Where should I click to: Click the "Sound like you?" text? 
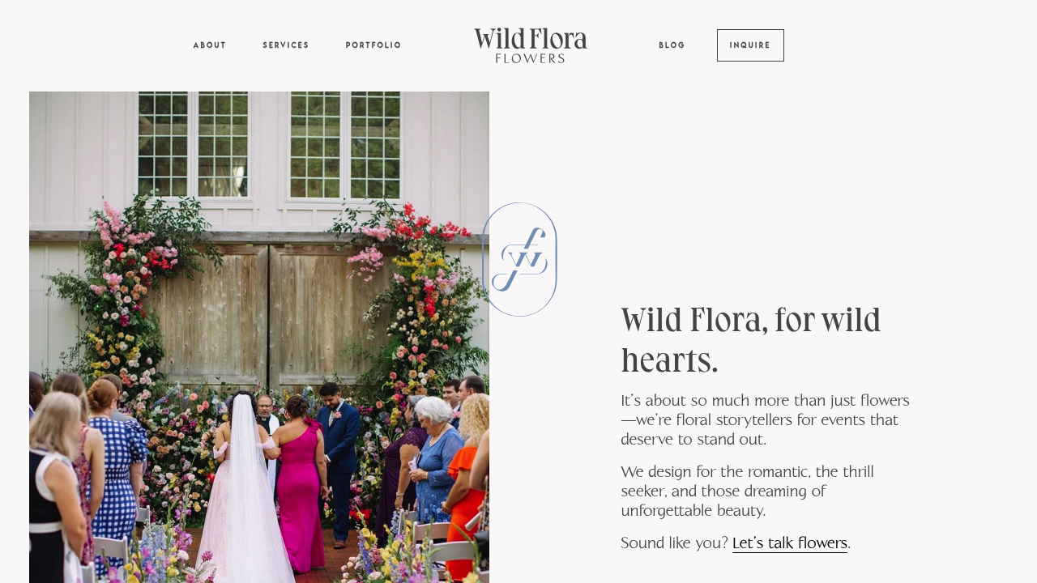click(674, 543)
